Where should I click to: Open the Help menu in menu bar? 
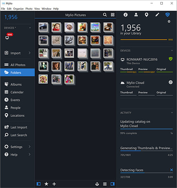click(x=56, y=9)
